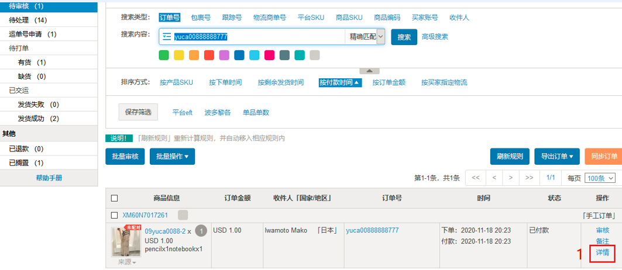This screenshot has height=270, width=622.
Task: Click the list icon inside the search box
Action: [x=167, y=37]
